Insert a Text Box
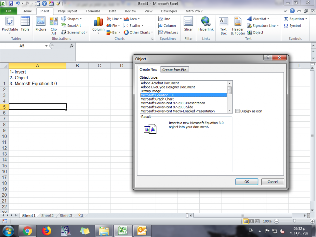 [223, 26]
